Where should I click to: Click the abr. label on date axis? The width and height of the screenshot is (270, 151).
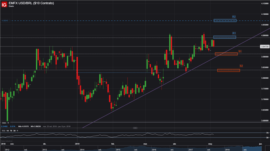(x=175, y=144)
